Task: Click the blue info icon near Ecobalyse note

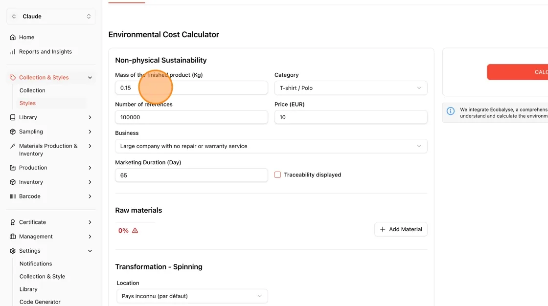Action: pos(451,111)
